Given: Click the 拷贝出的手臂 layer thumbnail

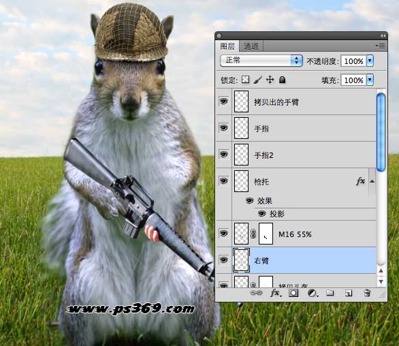Looking at the screenshot, I should (x=241, y=101).
